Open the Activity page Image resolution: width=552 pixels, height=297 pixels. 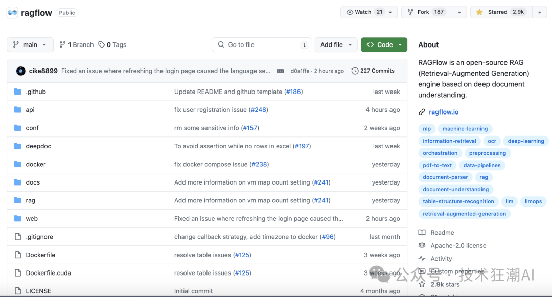pos(441,259)
